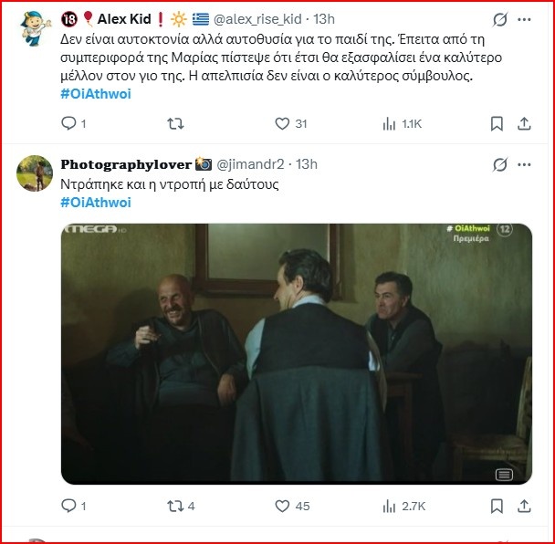Like Photographylover's tweet
This screenshot has width=555, height=544.
(284, 505)
